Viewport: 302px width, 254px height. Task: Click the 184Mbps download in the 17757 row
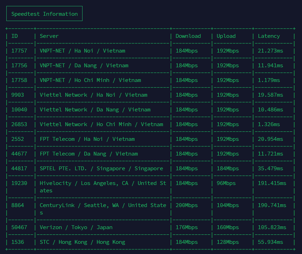coord(186,51)
